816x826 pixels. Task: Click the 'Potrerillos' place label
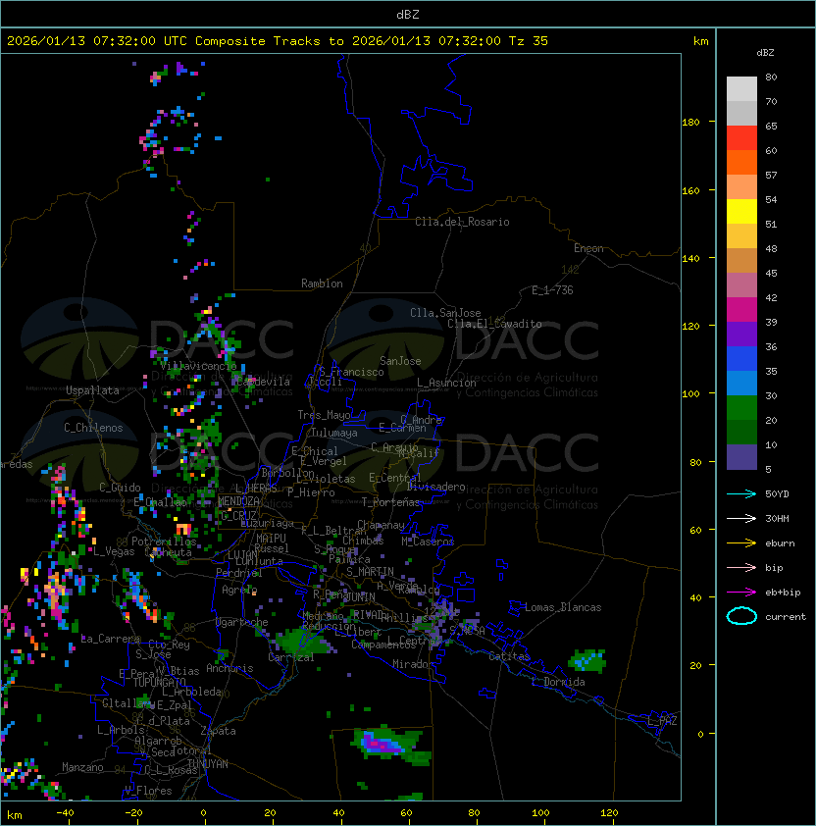[x=164, y=542]
